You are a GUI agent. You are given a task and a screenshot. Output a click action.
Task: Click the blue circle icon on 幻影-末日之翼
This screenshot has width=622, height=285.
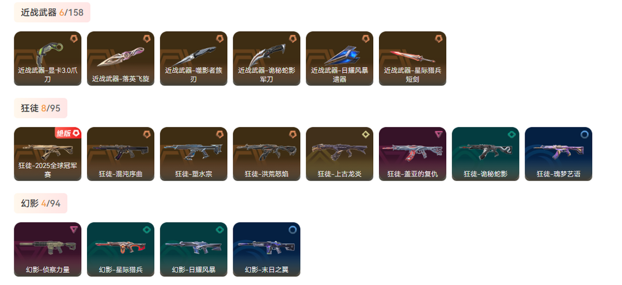pos(293,229)
